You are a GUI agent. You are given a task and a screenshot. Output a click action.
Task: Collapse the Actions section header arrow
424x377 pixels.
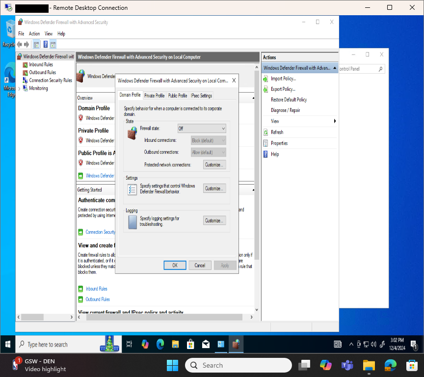tap(335, 68)
